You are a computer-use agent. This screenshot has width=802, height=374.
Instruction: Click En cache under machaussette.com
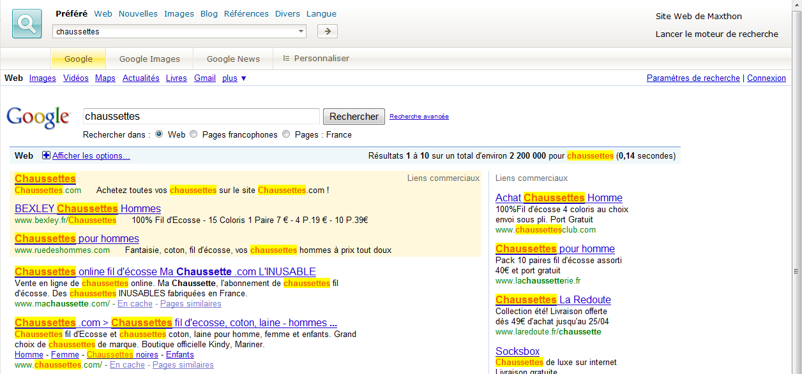135,304
